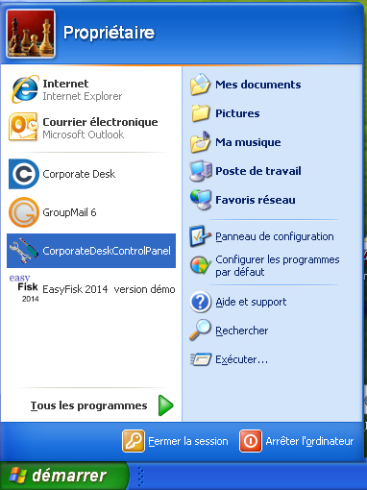Open Corporate Desk application icon
The image size is (367, 490).
click(24, 174)
